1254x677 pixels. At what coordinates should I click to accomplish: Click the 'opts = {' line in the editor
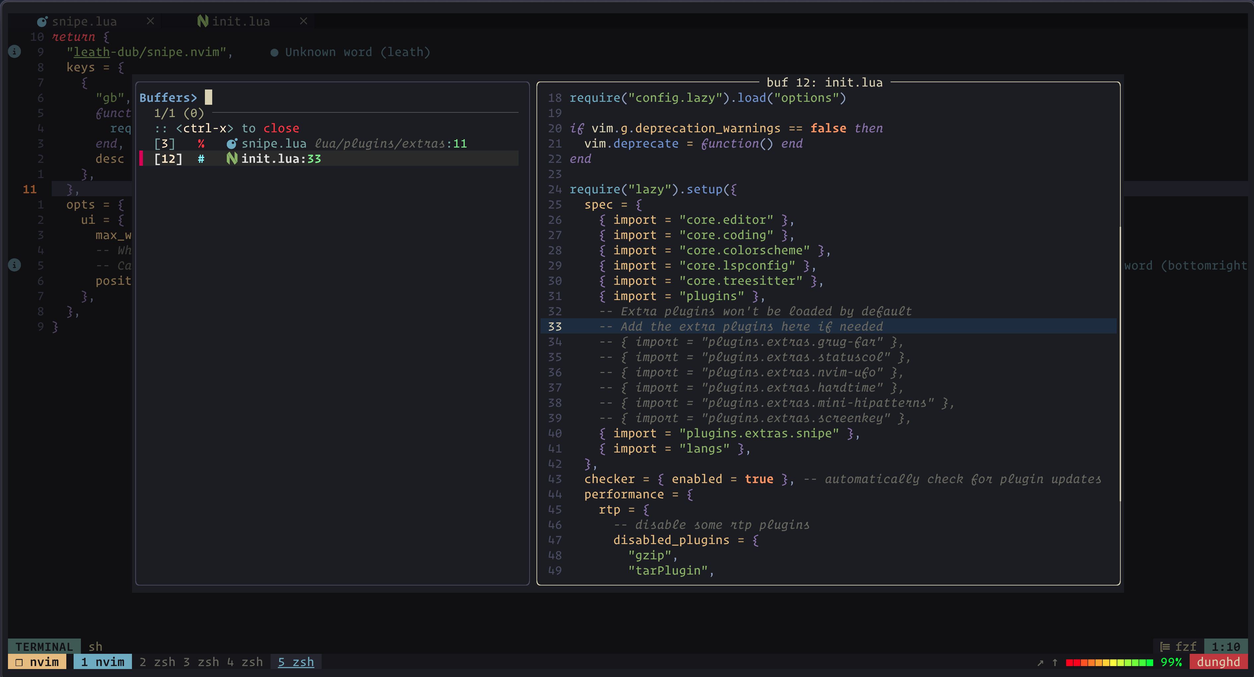pos(95,205)
